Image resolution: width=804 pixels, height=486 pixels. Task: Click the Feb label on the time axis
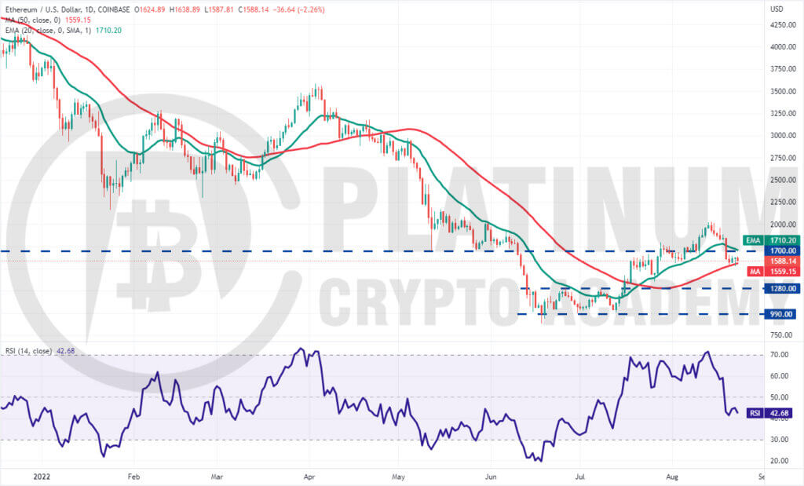[x=133, y=477]
